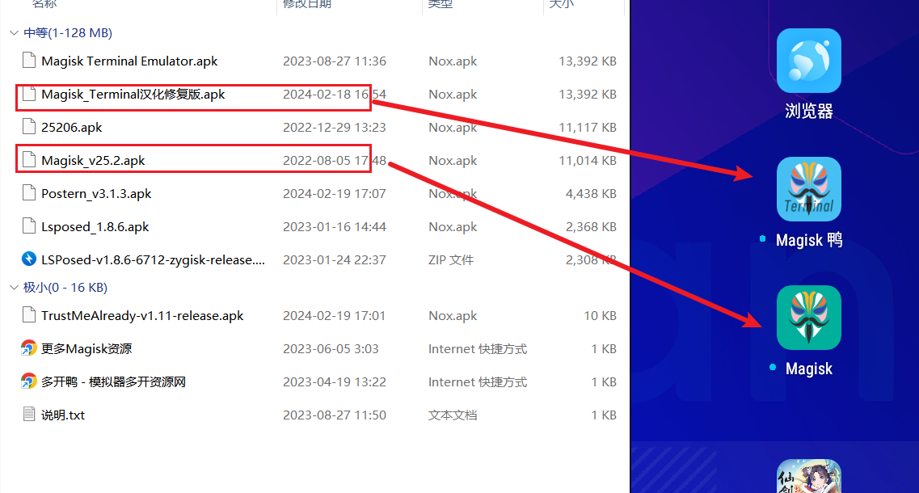Click the 4,438 KB size cell
The width and height of the screenshot is (919, 493).
591,193
